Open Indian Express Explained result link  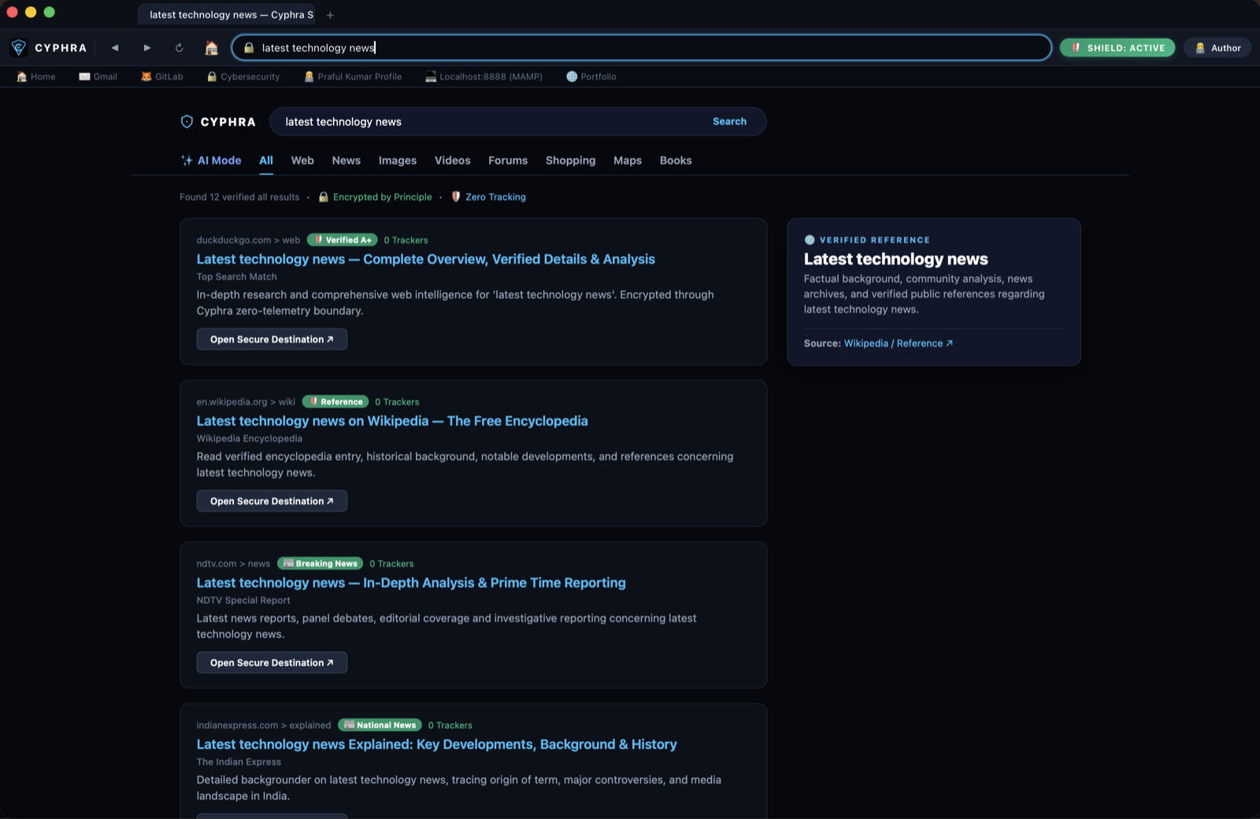[436, 744]
